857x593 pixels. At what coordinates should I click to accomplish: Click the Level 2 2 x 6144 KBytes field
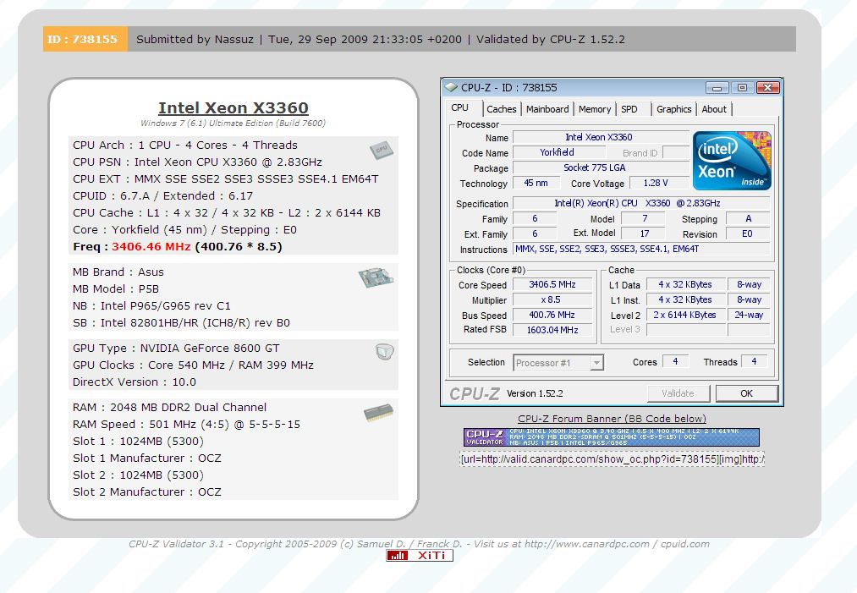(685, 315)
